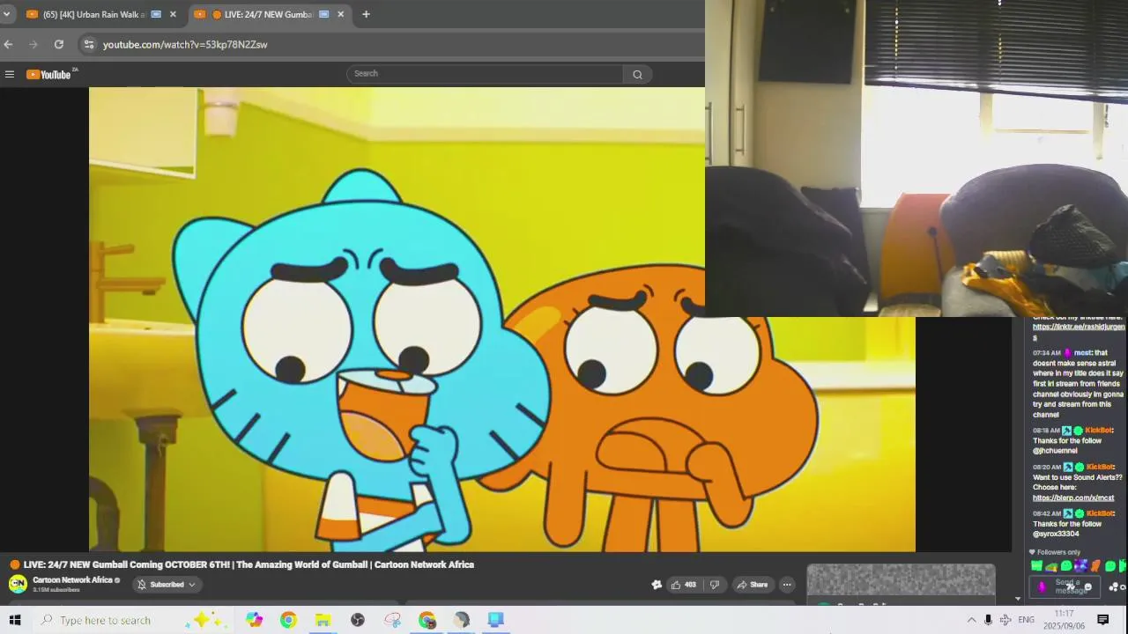Open the monitor-shaped app on the taskbar
This screenshot has width=1128, height=634.
[x=496, y=620]
